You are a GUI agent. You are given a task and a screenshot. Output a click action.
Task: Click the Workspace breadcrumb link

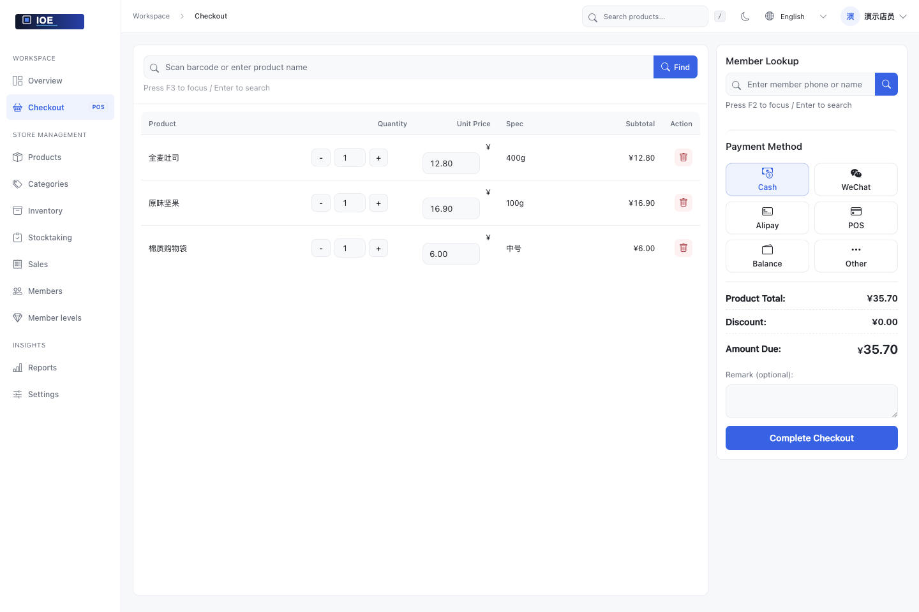[x=151, y=16]
